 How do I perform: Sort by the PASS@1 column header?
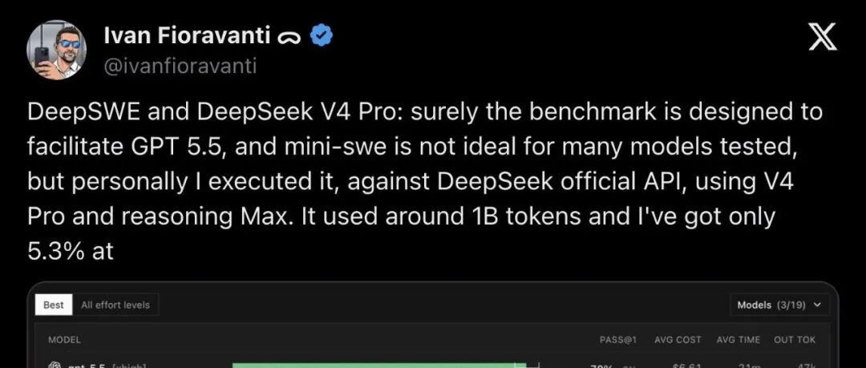618,340
